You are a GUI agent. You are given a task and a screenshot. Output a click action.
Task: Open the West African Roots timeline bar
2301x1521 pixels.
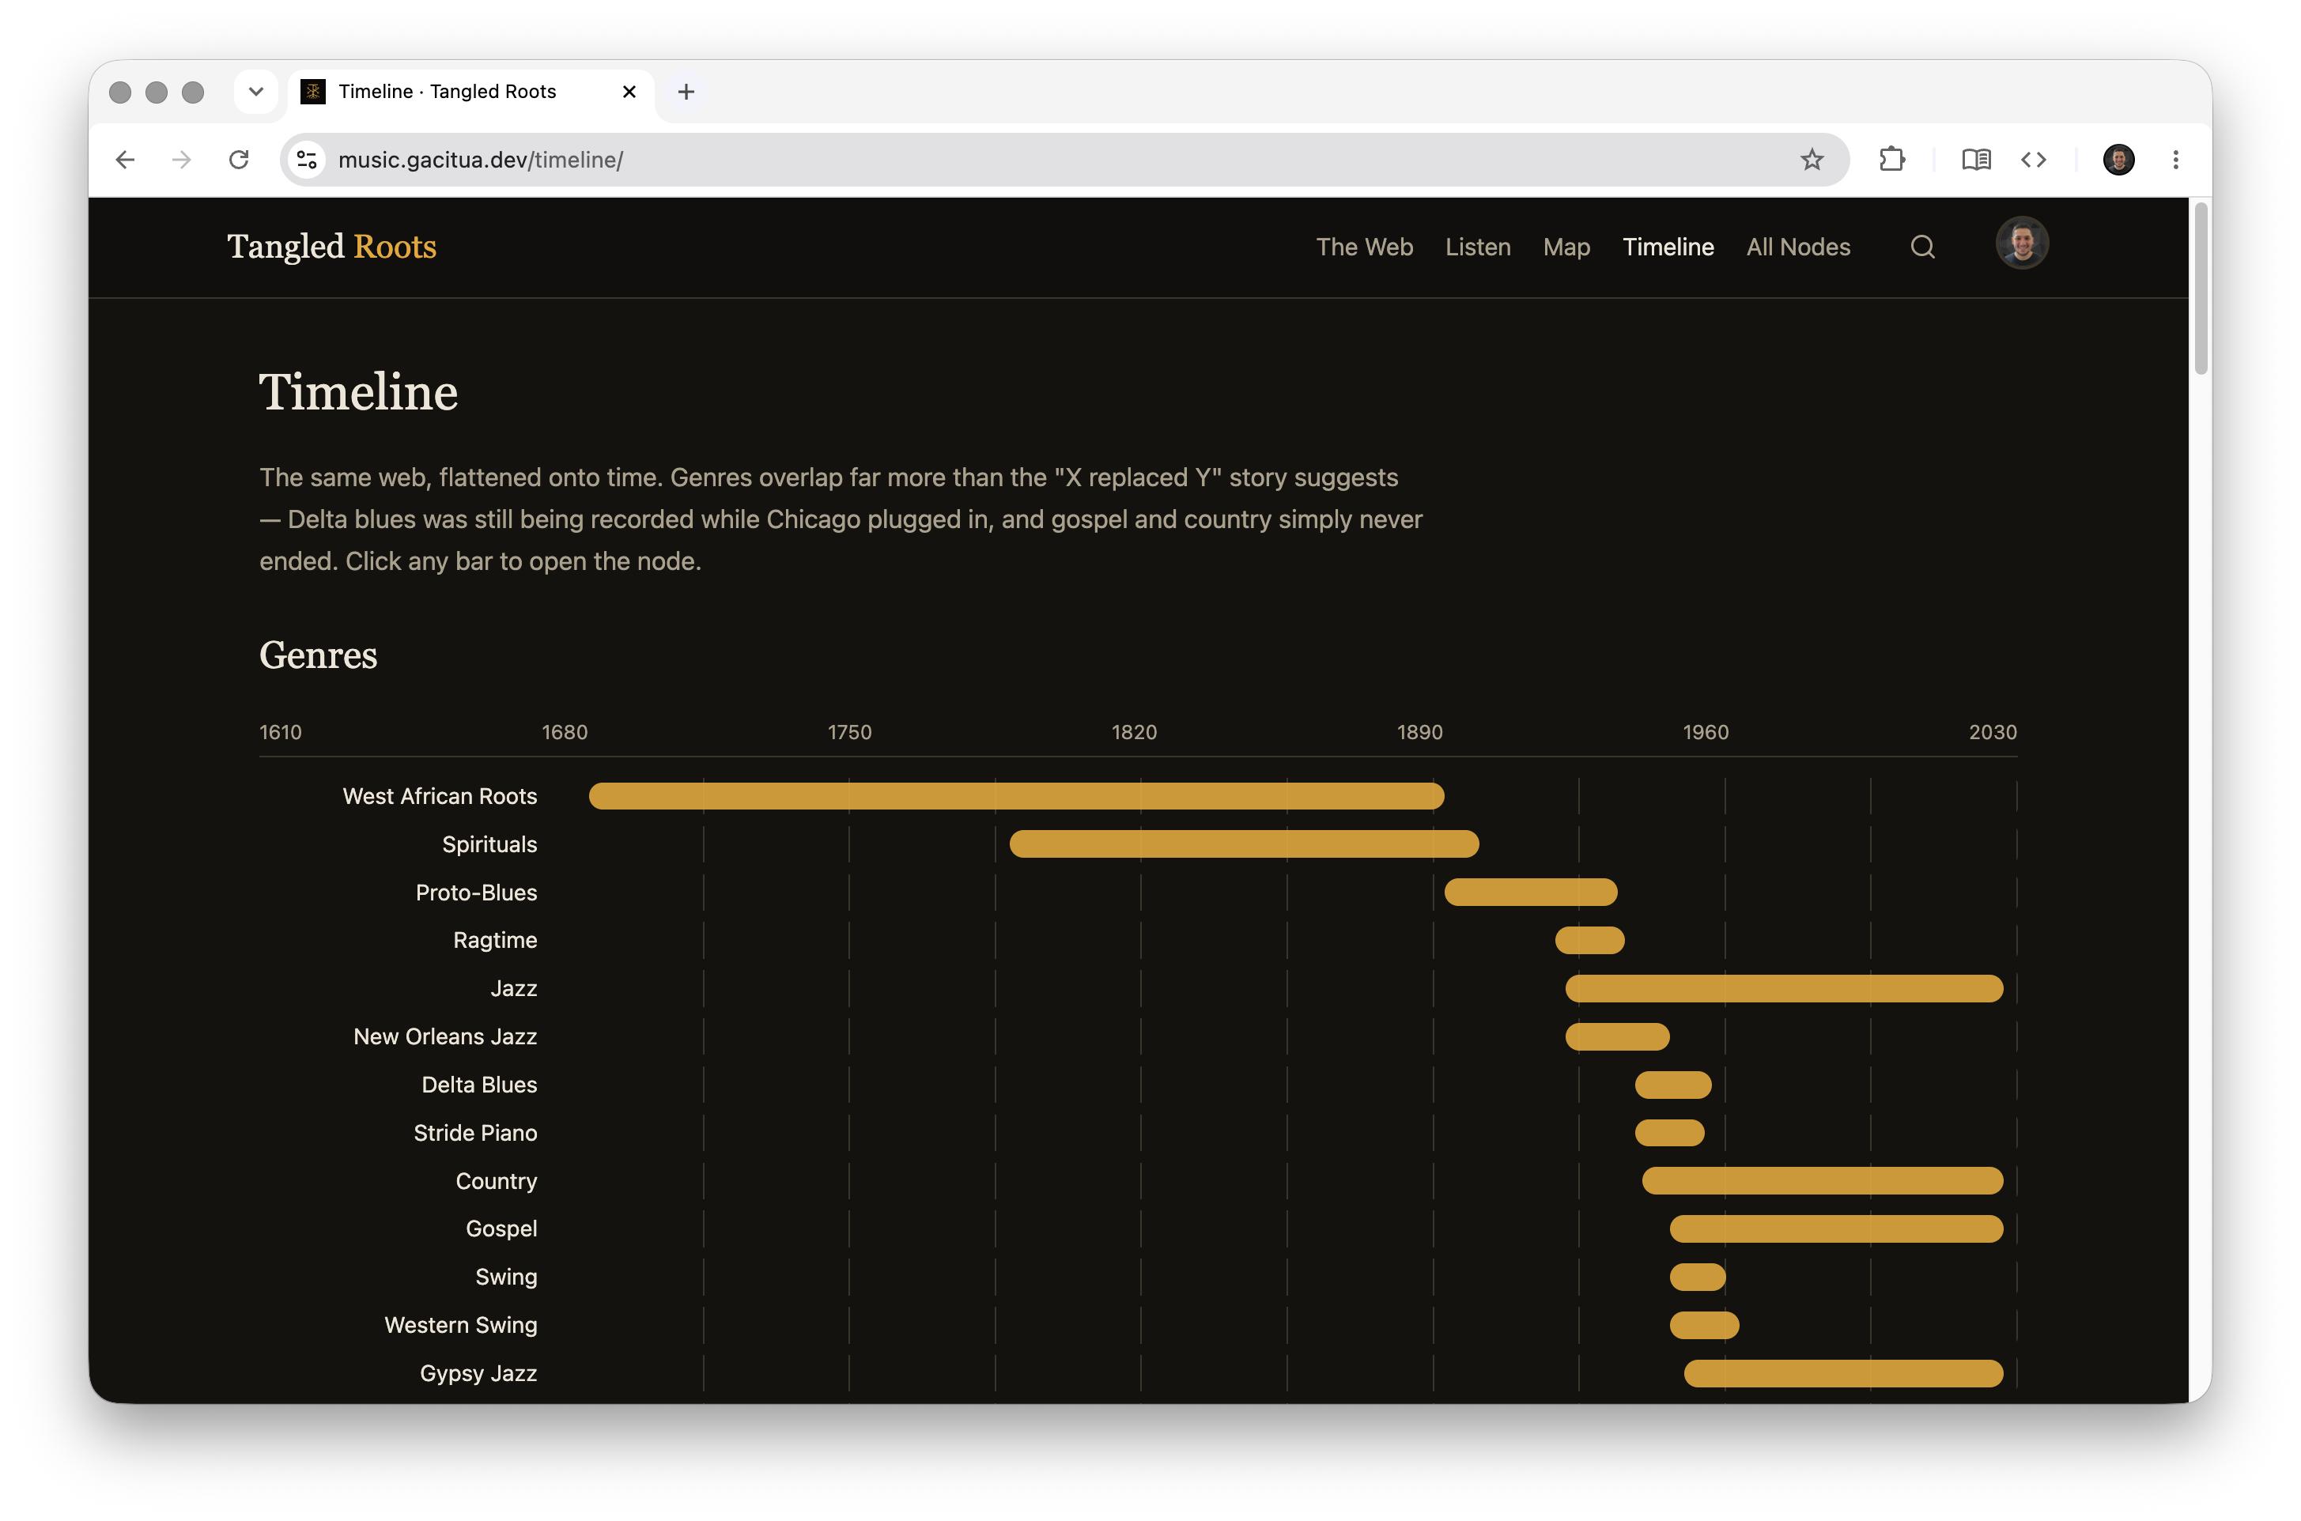coord(1015,796)
